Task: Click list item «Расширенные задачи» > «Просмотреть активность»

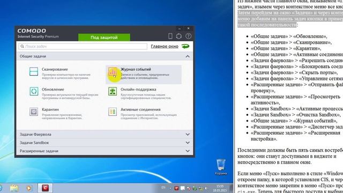Action: (x=296, y=100)
